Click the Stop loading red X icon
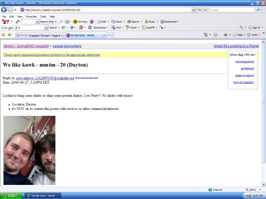The image size is (266, 199). coord(205,10)
